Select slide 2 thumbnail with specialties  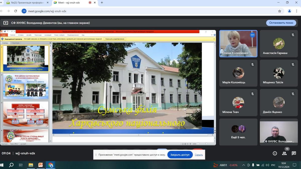(x=26, y=86)
